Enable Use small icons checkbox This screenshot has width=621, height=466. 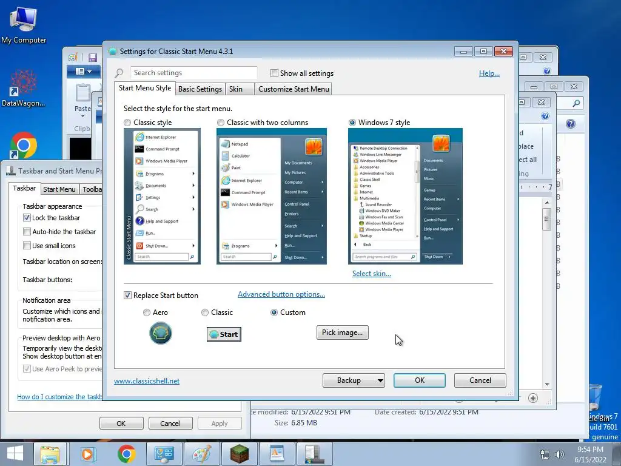(27, 245)
